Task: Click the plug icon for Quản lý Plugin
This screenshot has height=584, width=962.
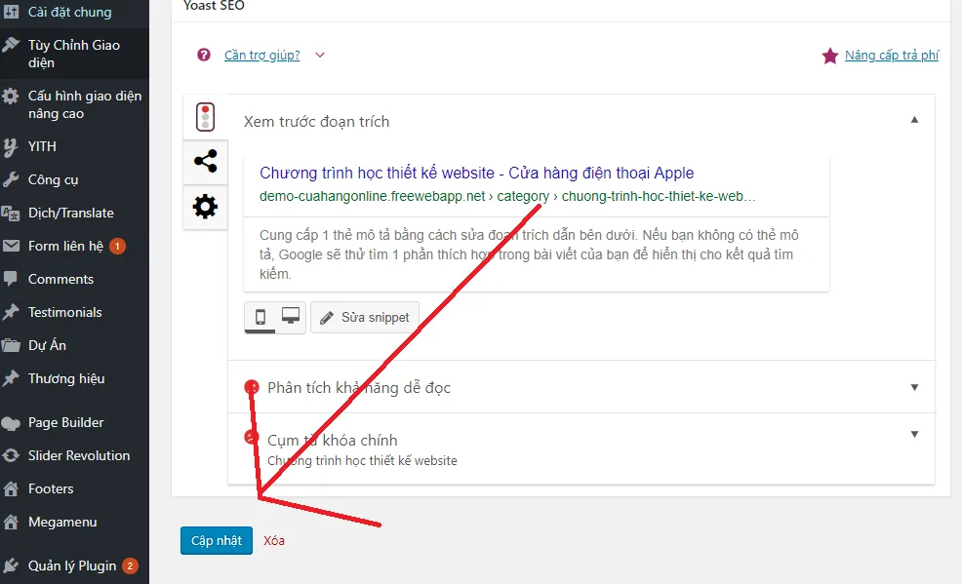Action: (11, 565)
